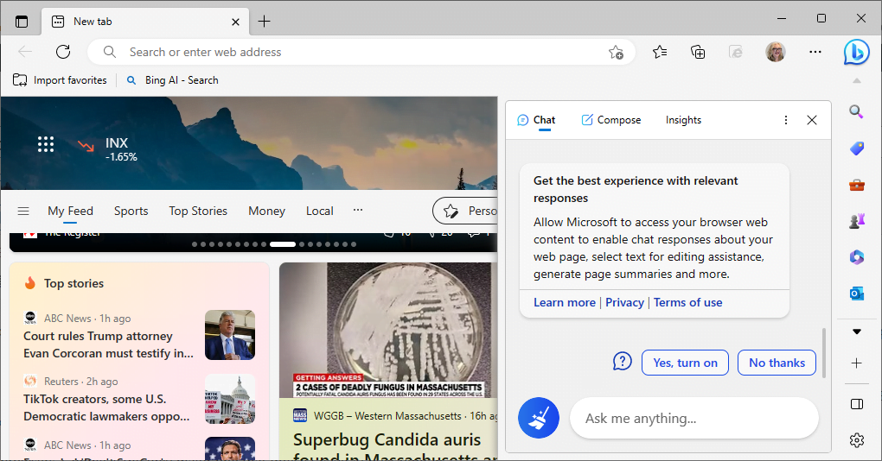Click the address bar search field
The image size is (882, 461).
(x=361, y=52)
